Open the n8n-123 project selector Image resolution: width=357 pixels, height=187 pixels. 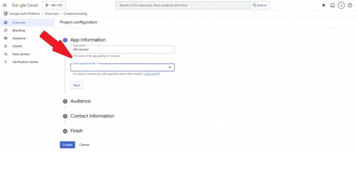54,5
